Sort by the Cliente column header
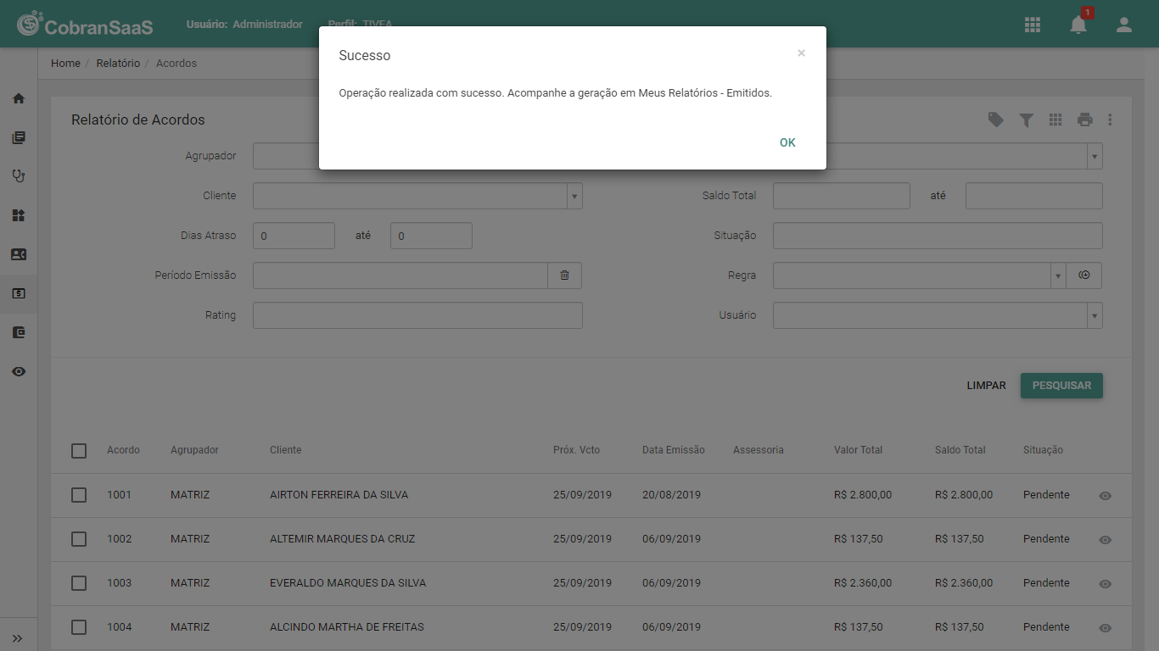 [285, 450]
